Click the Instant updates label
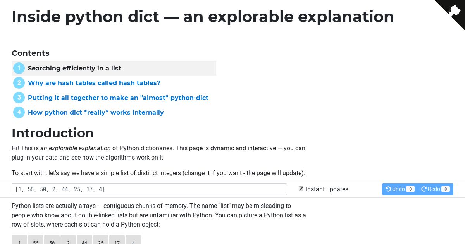 [327, 189]
